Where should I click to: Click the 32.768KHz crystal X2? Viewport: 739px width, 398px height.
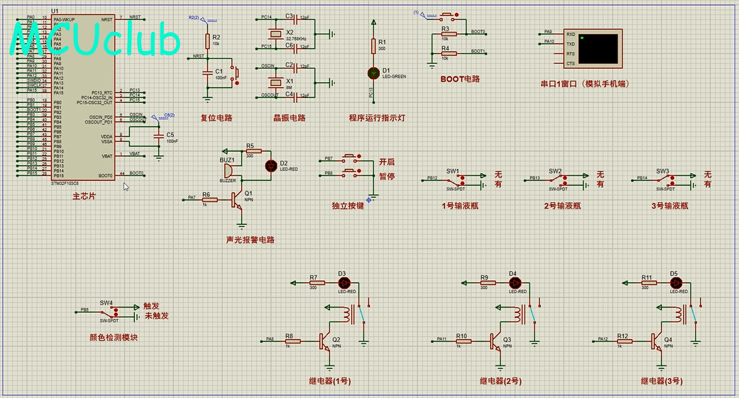coord(275,33)
